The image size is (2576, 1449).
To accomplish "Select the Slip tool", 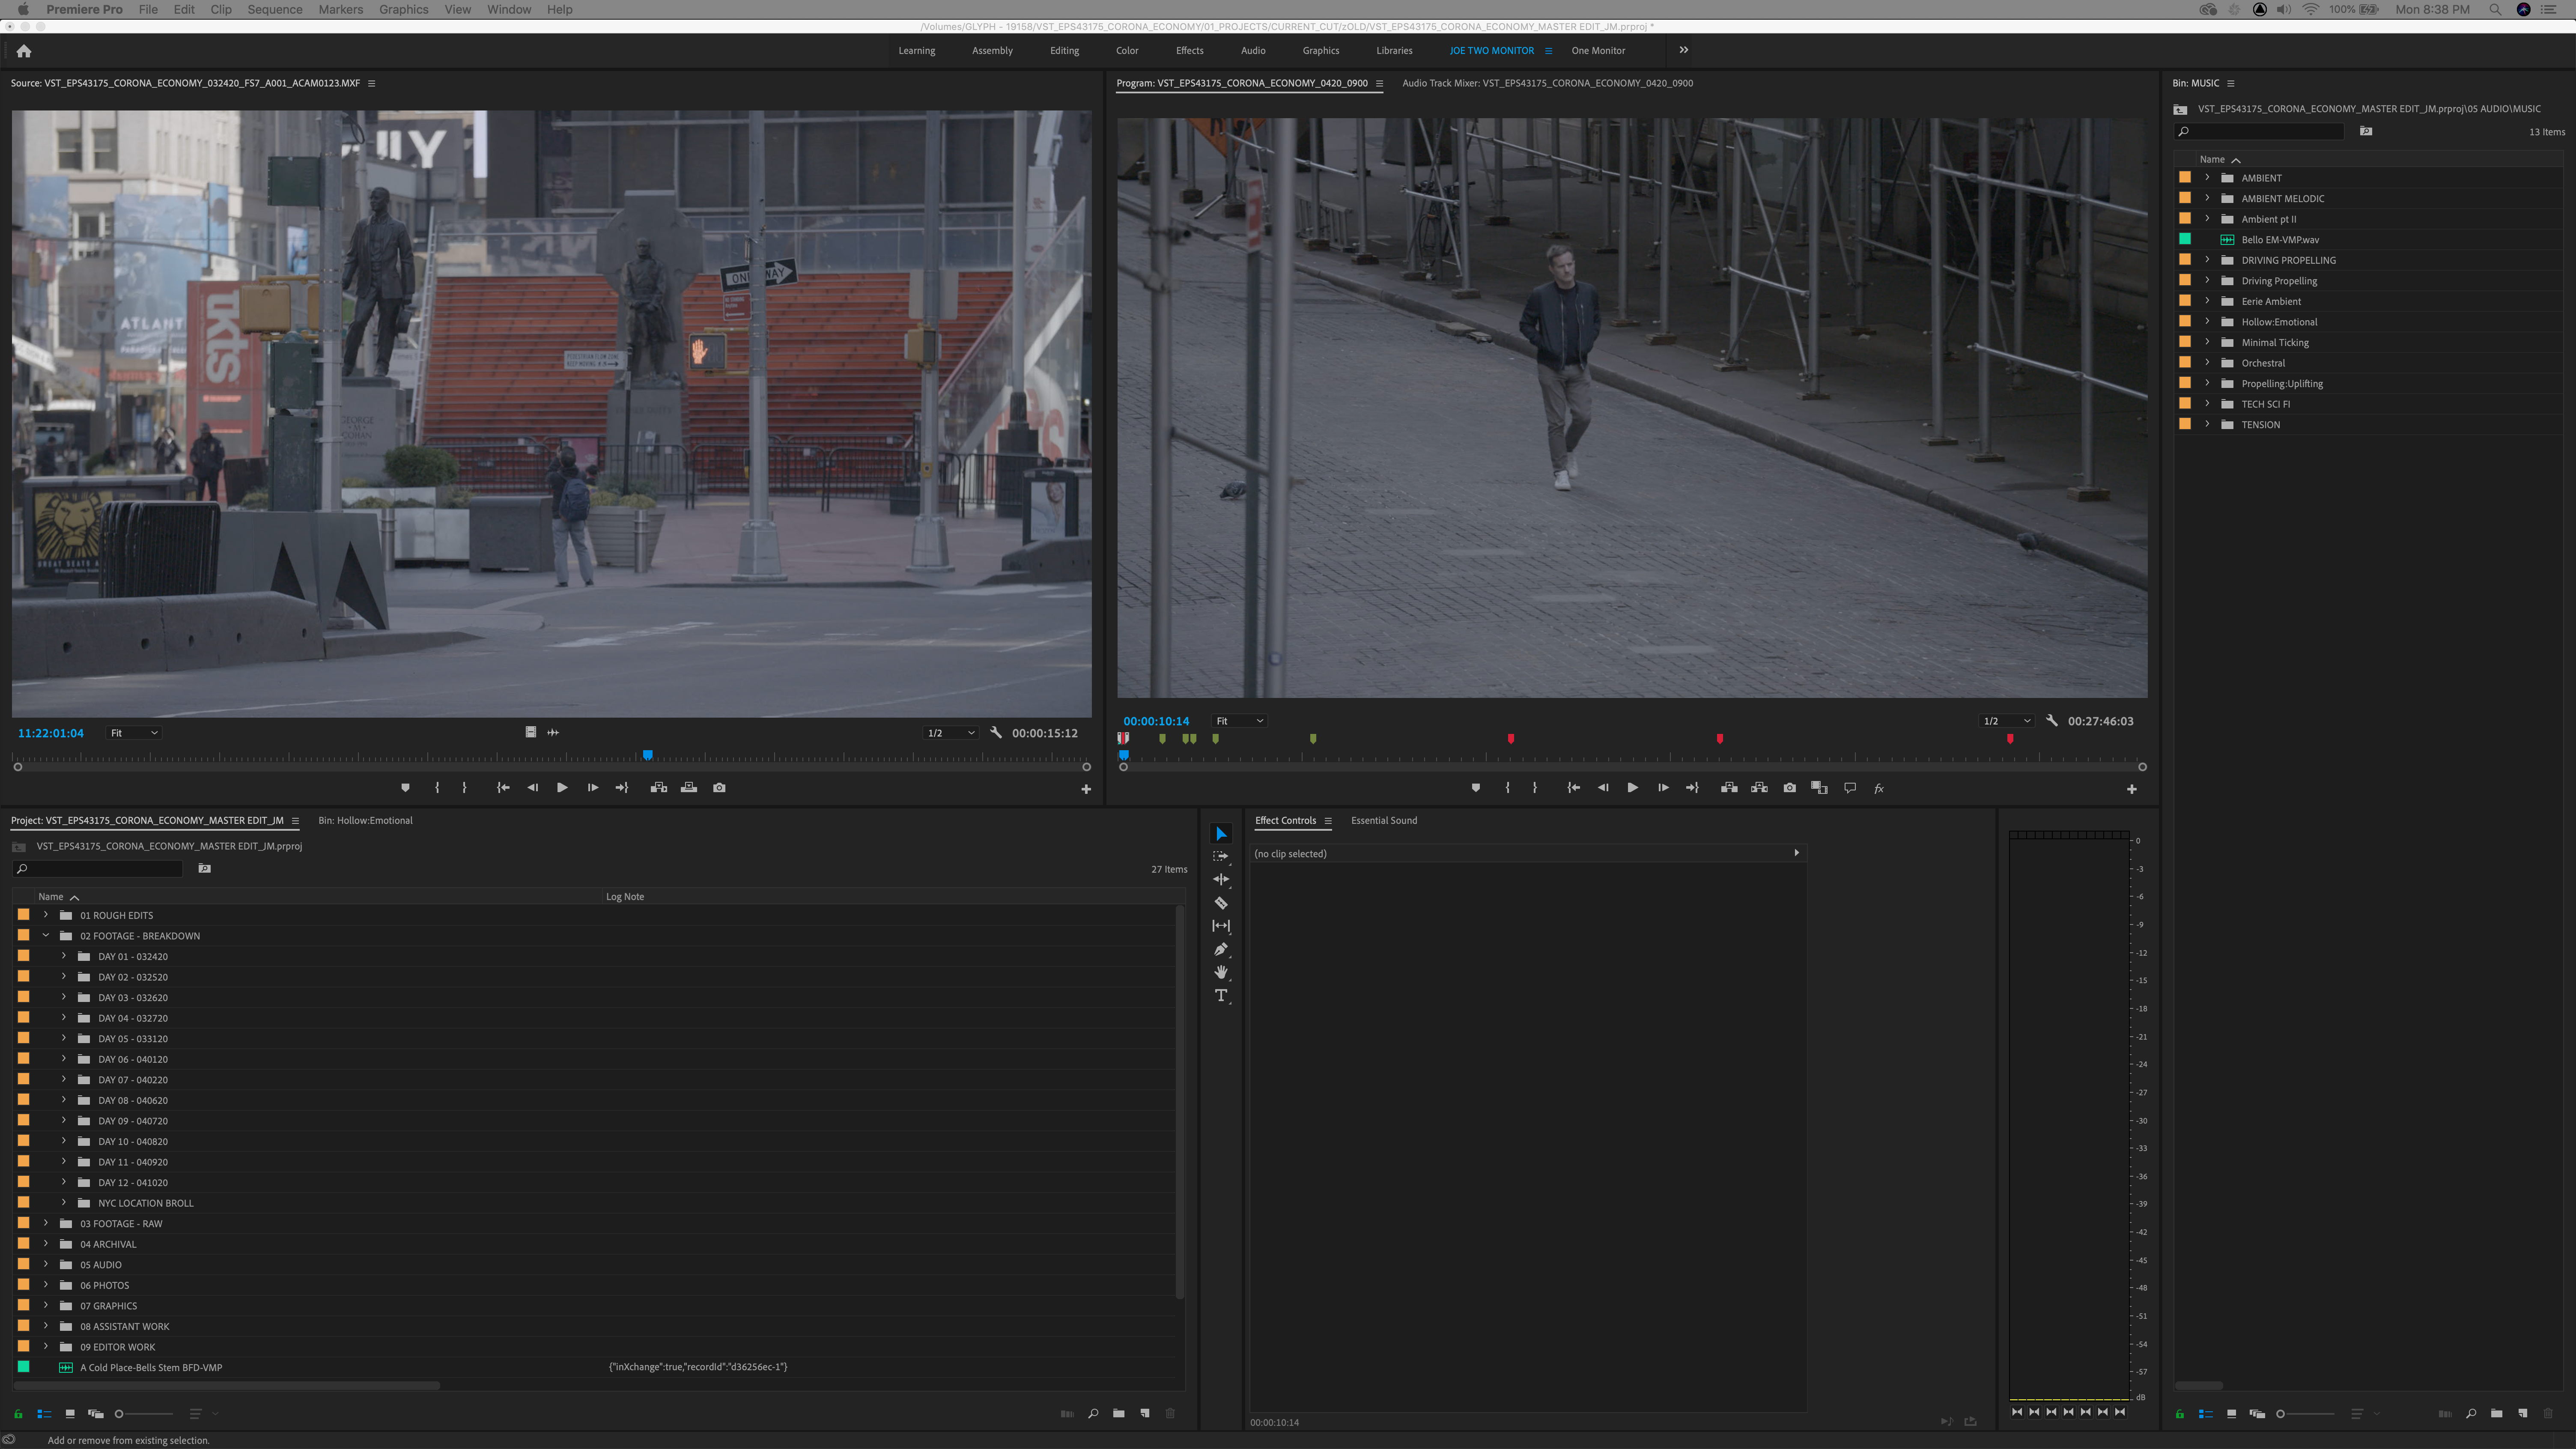I will pyautogui.click(x=1221, y=926).
